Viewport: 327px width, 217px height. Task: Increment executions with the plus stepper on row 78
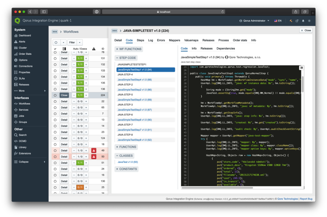tap(86, 52)
